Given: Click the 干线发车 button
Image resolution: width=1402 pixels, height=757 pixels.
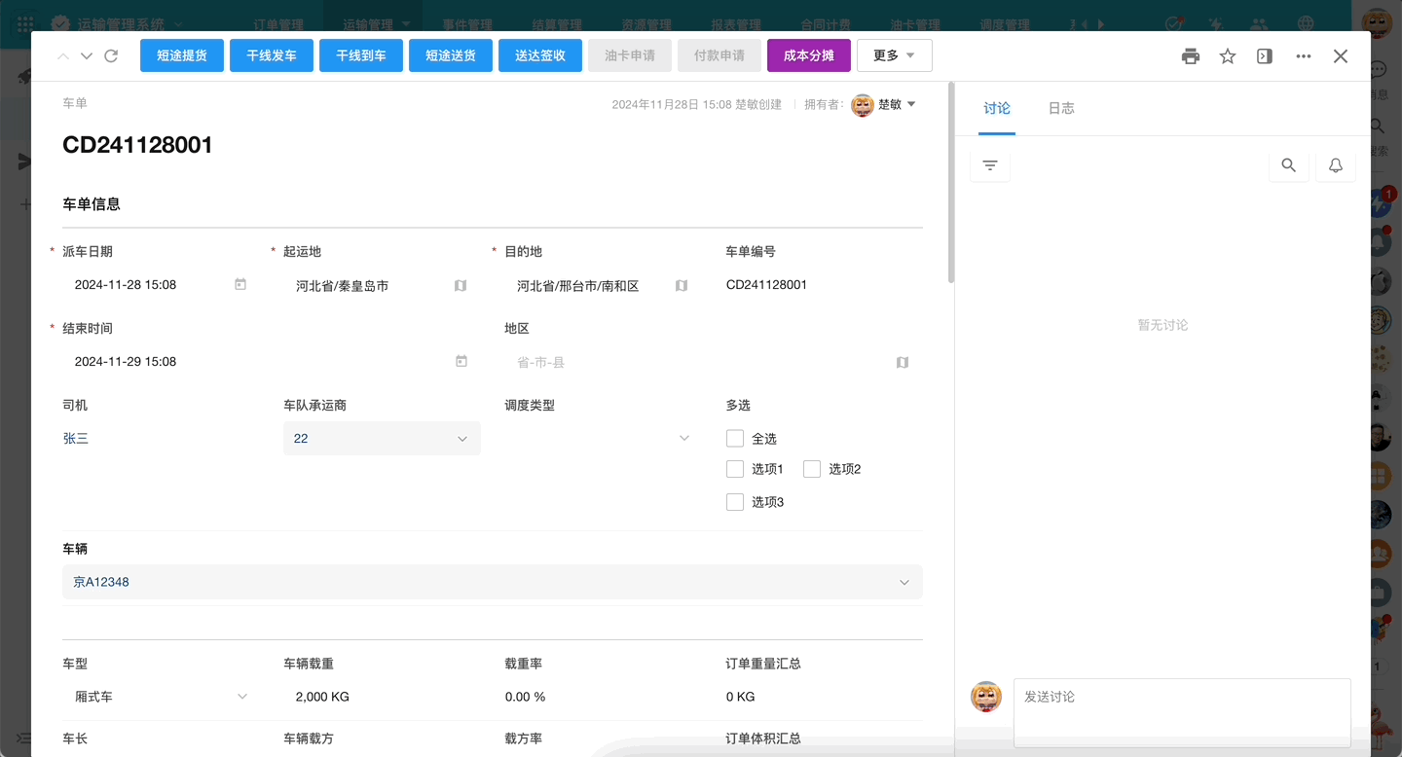Looking at the screenshot, I should coord(272,56).
